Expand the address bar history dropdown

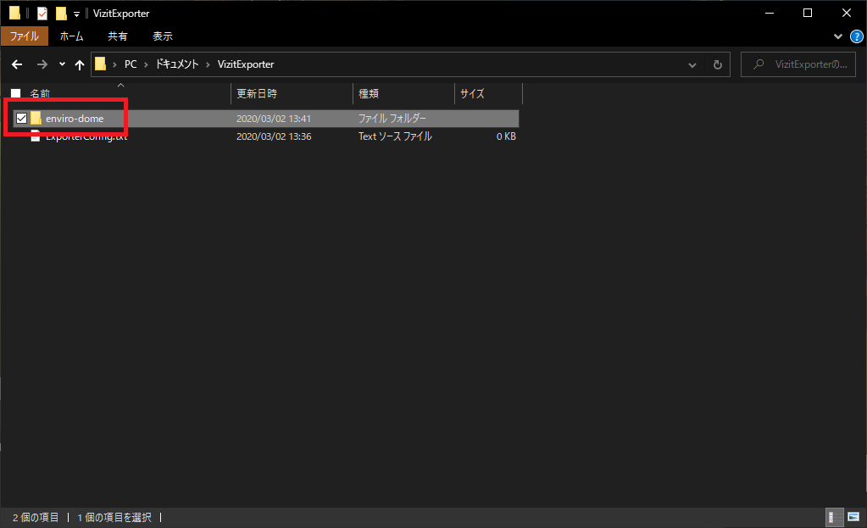click(x=692, y=64)
